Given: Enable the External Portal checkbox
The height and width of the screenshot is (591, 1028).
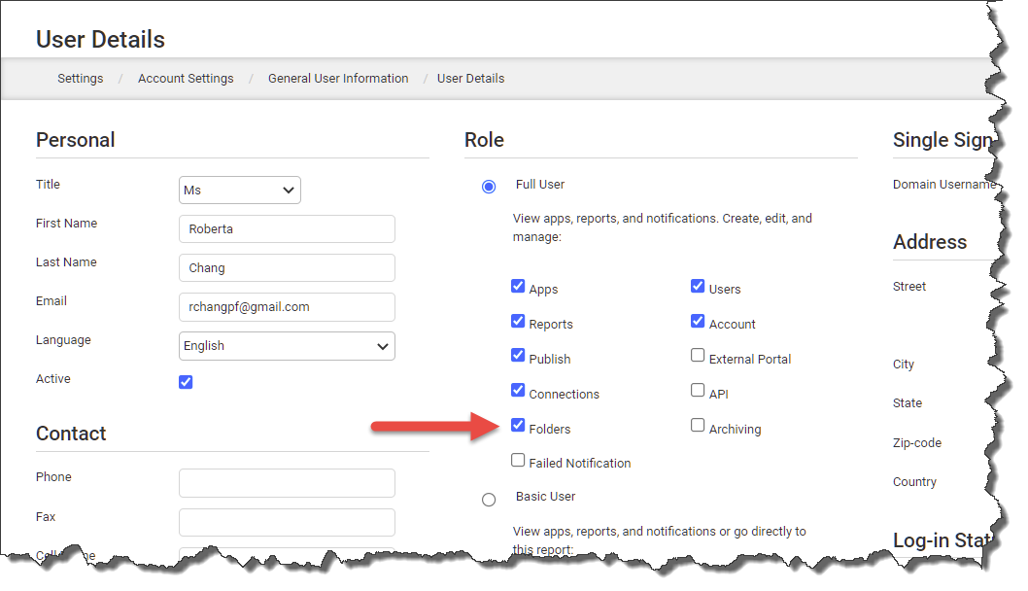Looking at the screenshot, I should click(x=698, y=356).
